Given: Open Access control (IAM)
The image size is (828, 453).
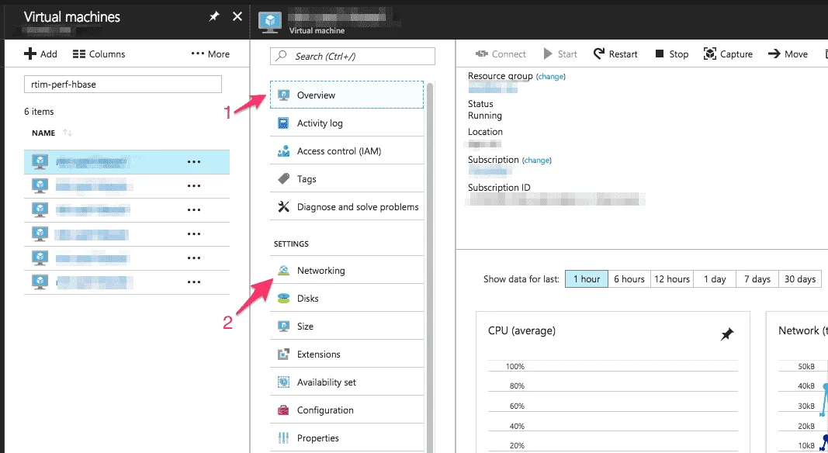Looking at the screenshot, I should click(346, 151).
